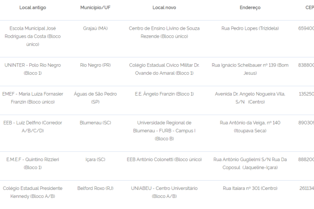Click the Rua Pedro Lopes (Trizidela) address

click(x=250, y=28)
